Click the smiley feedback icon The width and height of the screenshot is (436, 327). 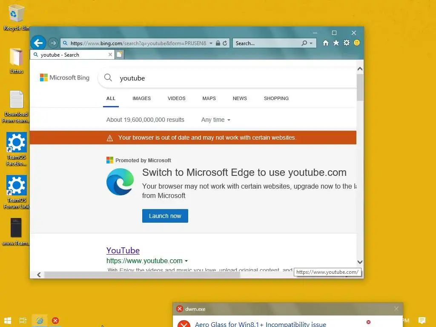coord(357,43)
